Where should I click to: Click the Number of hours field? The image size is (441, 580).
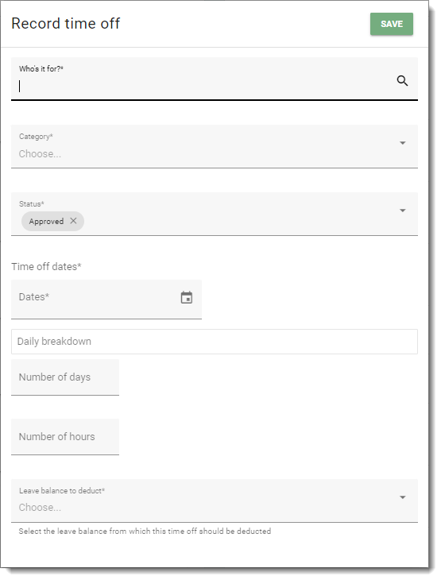[65, 437]
